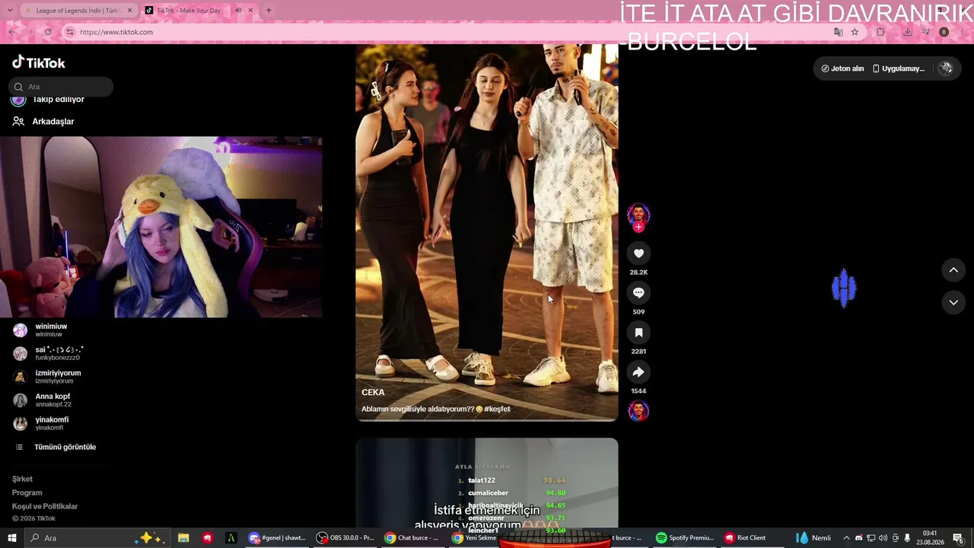Open the browser tab search dropdown
The height and width of the screenshot is (548, 974).
coord(10,11)
